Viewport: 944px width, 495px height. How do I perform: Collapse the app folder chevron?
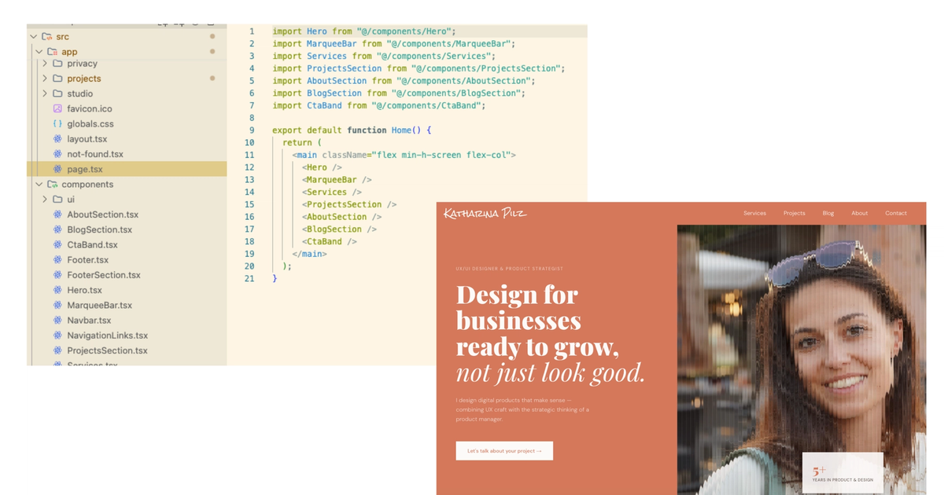pos(39,52)
